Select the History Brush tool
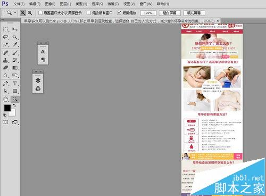 [15, 60]
